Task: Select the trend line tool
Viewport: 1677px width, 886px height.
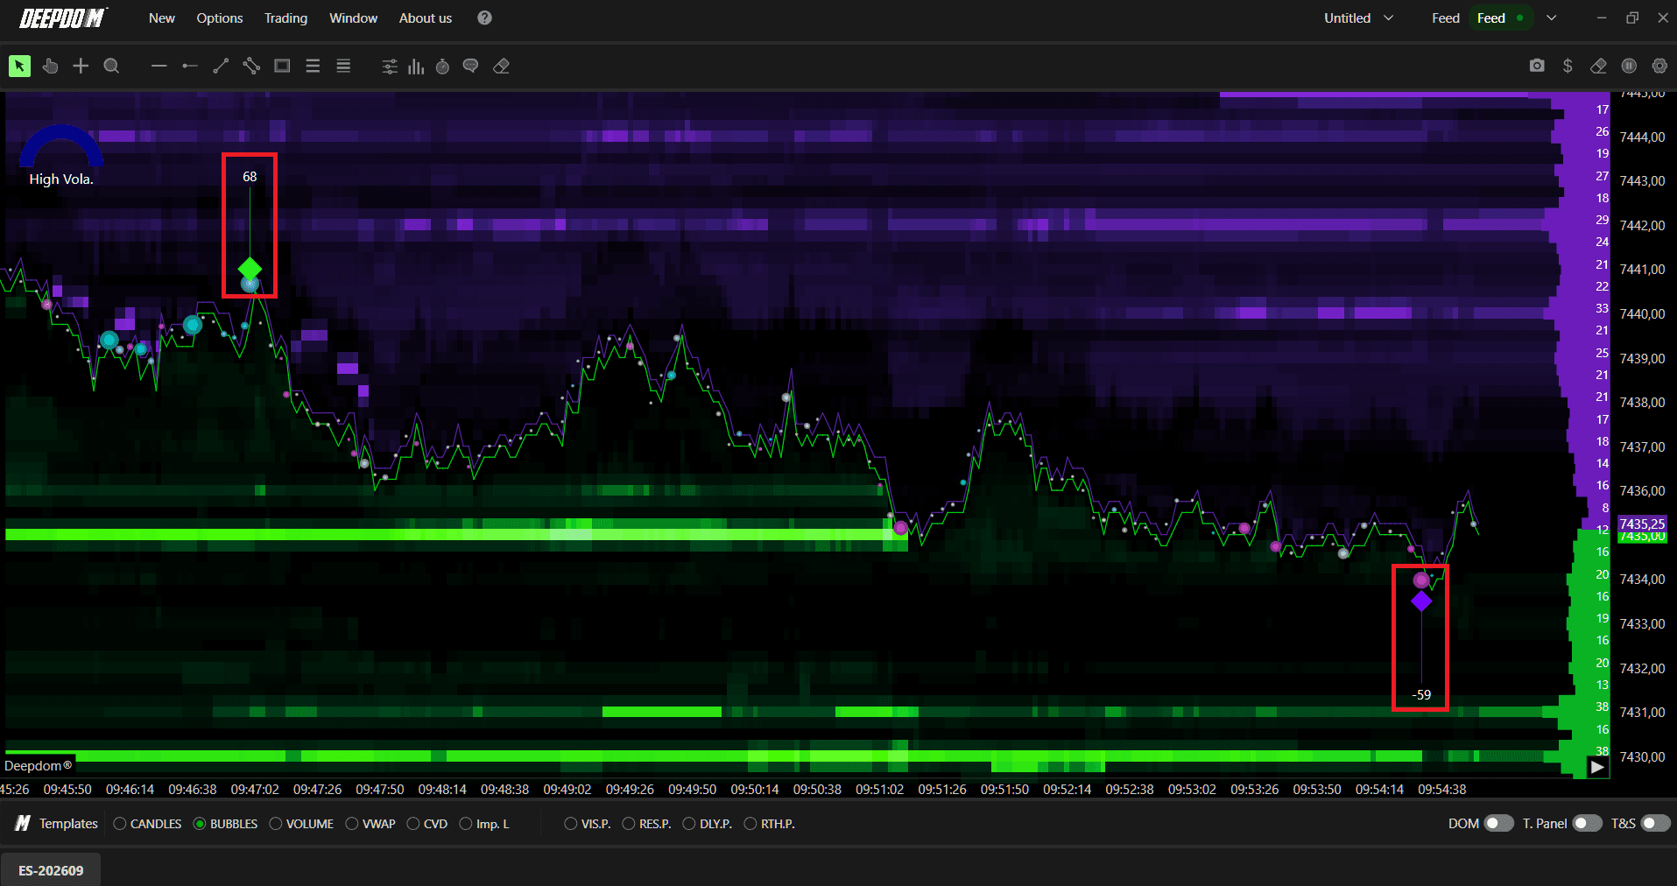Action: (221, 66)
